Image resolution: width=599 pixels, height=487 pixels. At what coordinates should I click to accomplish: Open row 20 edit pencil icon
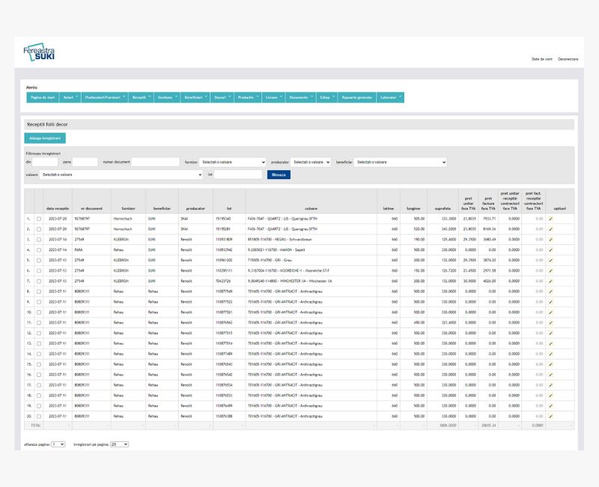[550, 416]
